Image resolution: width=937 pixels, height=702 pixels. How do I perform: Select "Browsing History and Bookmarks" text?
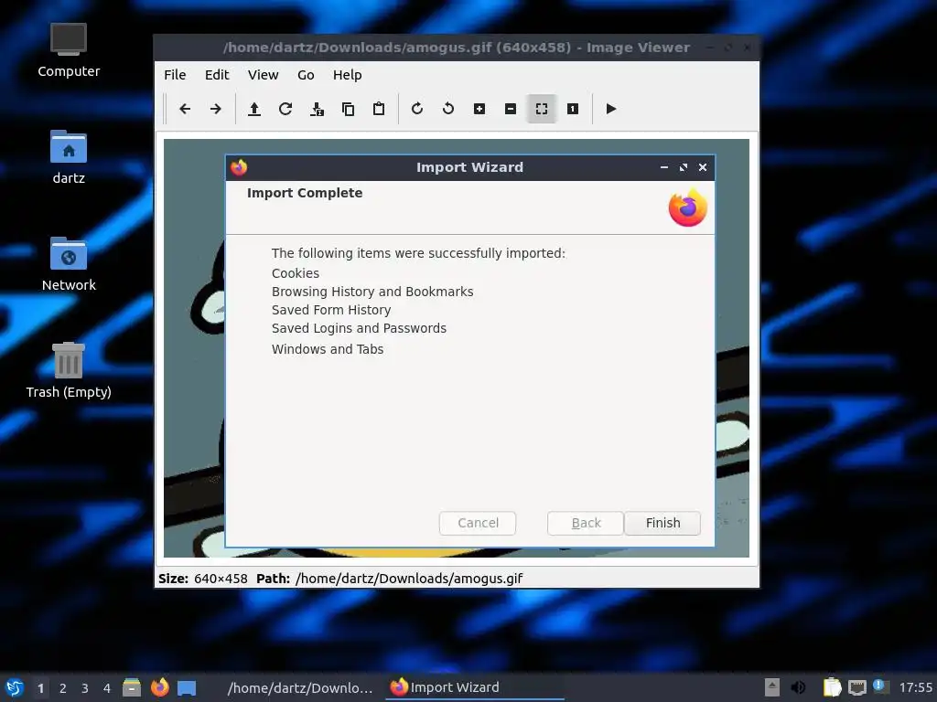pyautogui.click(x=372, y=292)
